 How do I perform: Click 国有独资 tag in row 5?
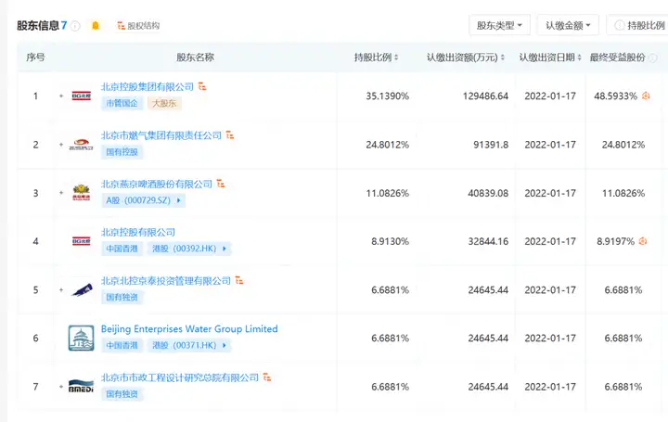(x=122, y=297)
